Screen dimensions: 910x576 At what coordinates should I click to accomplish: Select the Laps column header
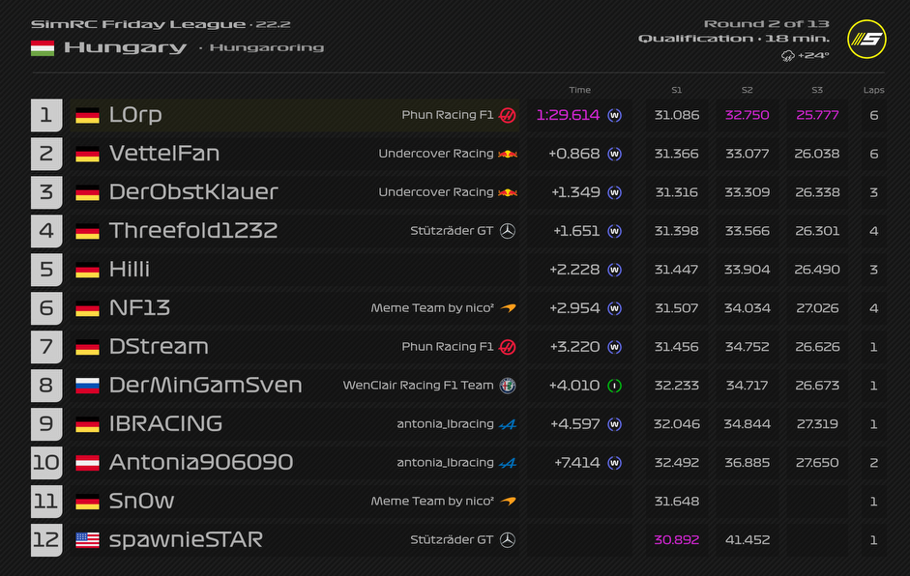pyautogui.click(x=873, y=90)
